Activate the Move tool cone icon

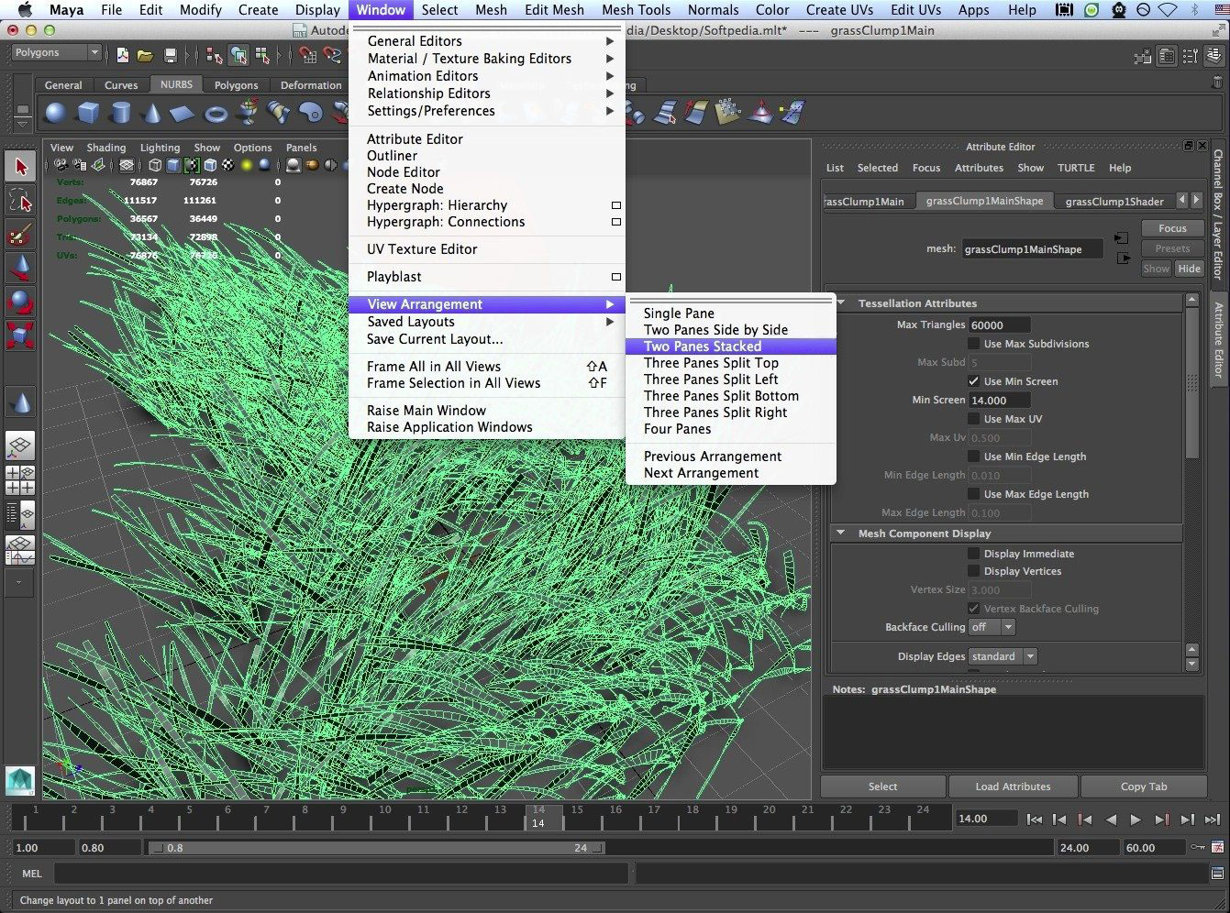click(20, 268)
